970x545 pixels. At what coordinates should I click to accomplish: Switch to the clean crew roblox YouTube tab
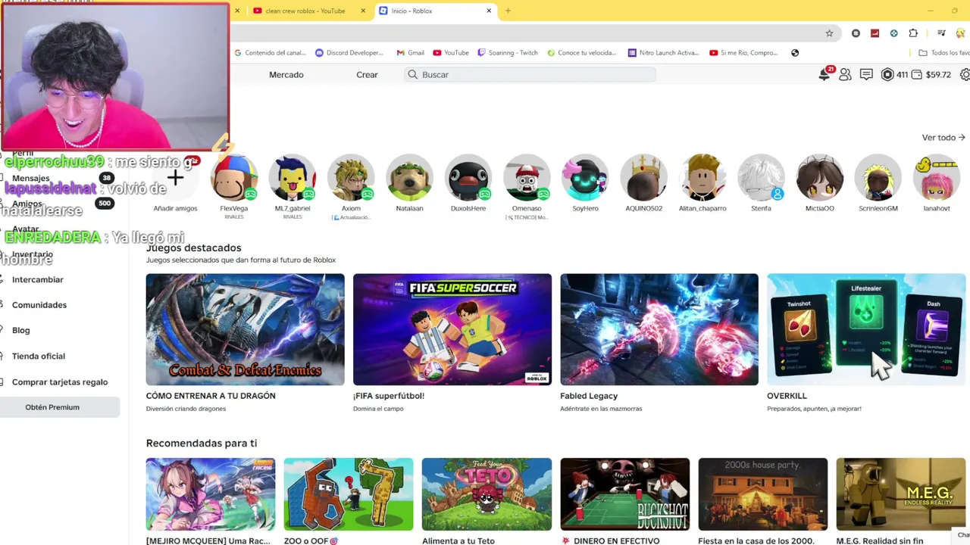coord(305,11)
